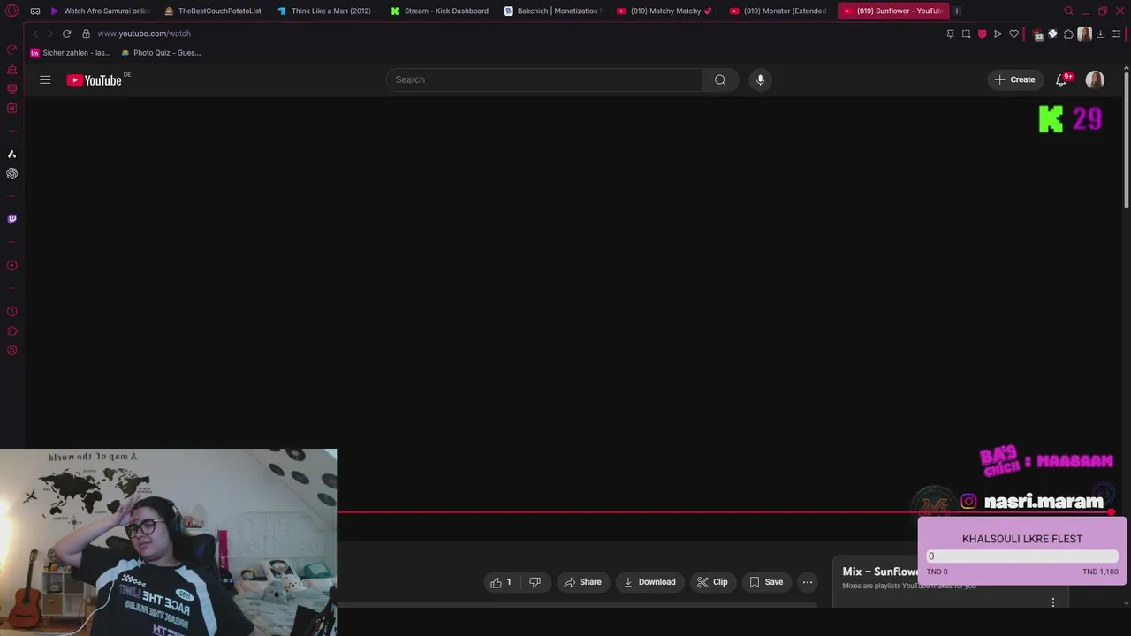The image size is (1131, 636).
Task: Open the new tab plus button
Action: pyautogui.click(x=956, y=11)
